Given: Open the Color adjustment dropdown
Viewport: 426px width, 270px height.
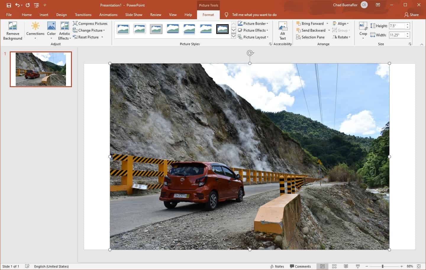Looking at the screenshot, I should tap(51, 31).
